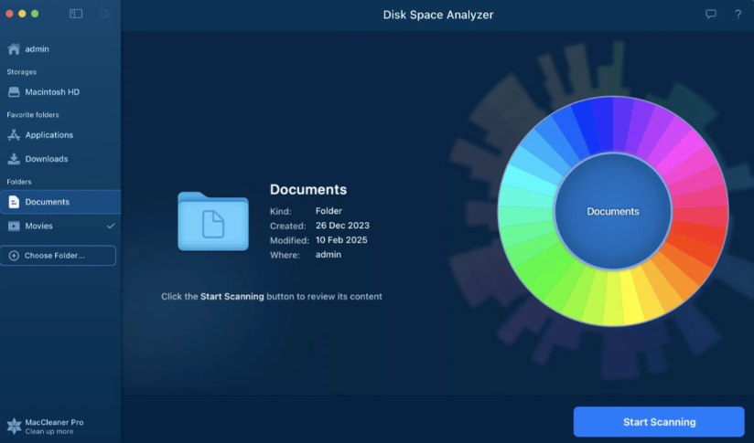Click the Downloads arrow icon

point(14,159)
